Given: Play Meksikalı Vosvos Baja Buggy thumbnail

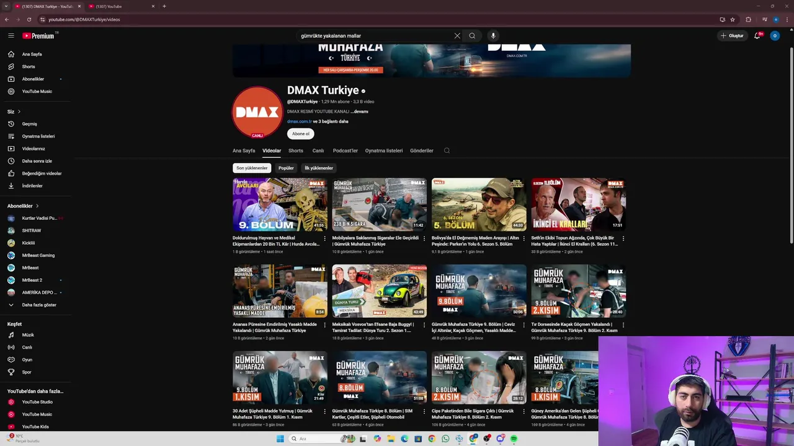Looking at the screenshot, I should click(x=379, y=291).
